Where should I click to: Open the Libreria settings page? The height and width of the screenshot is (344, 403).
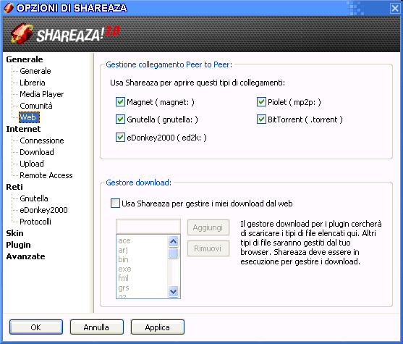[33, 83]
